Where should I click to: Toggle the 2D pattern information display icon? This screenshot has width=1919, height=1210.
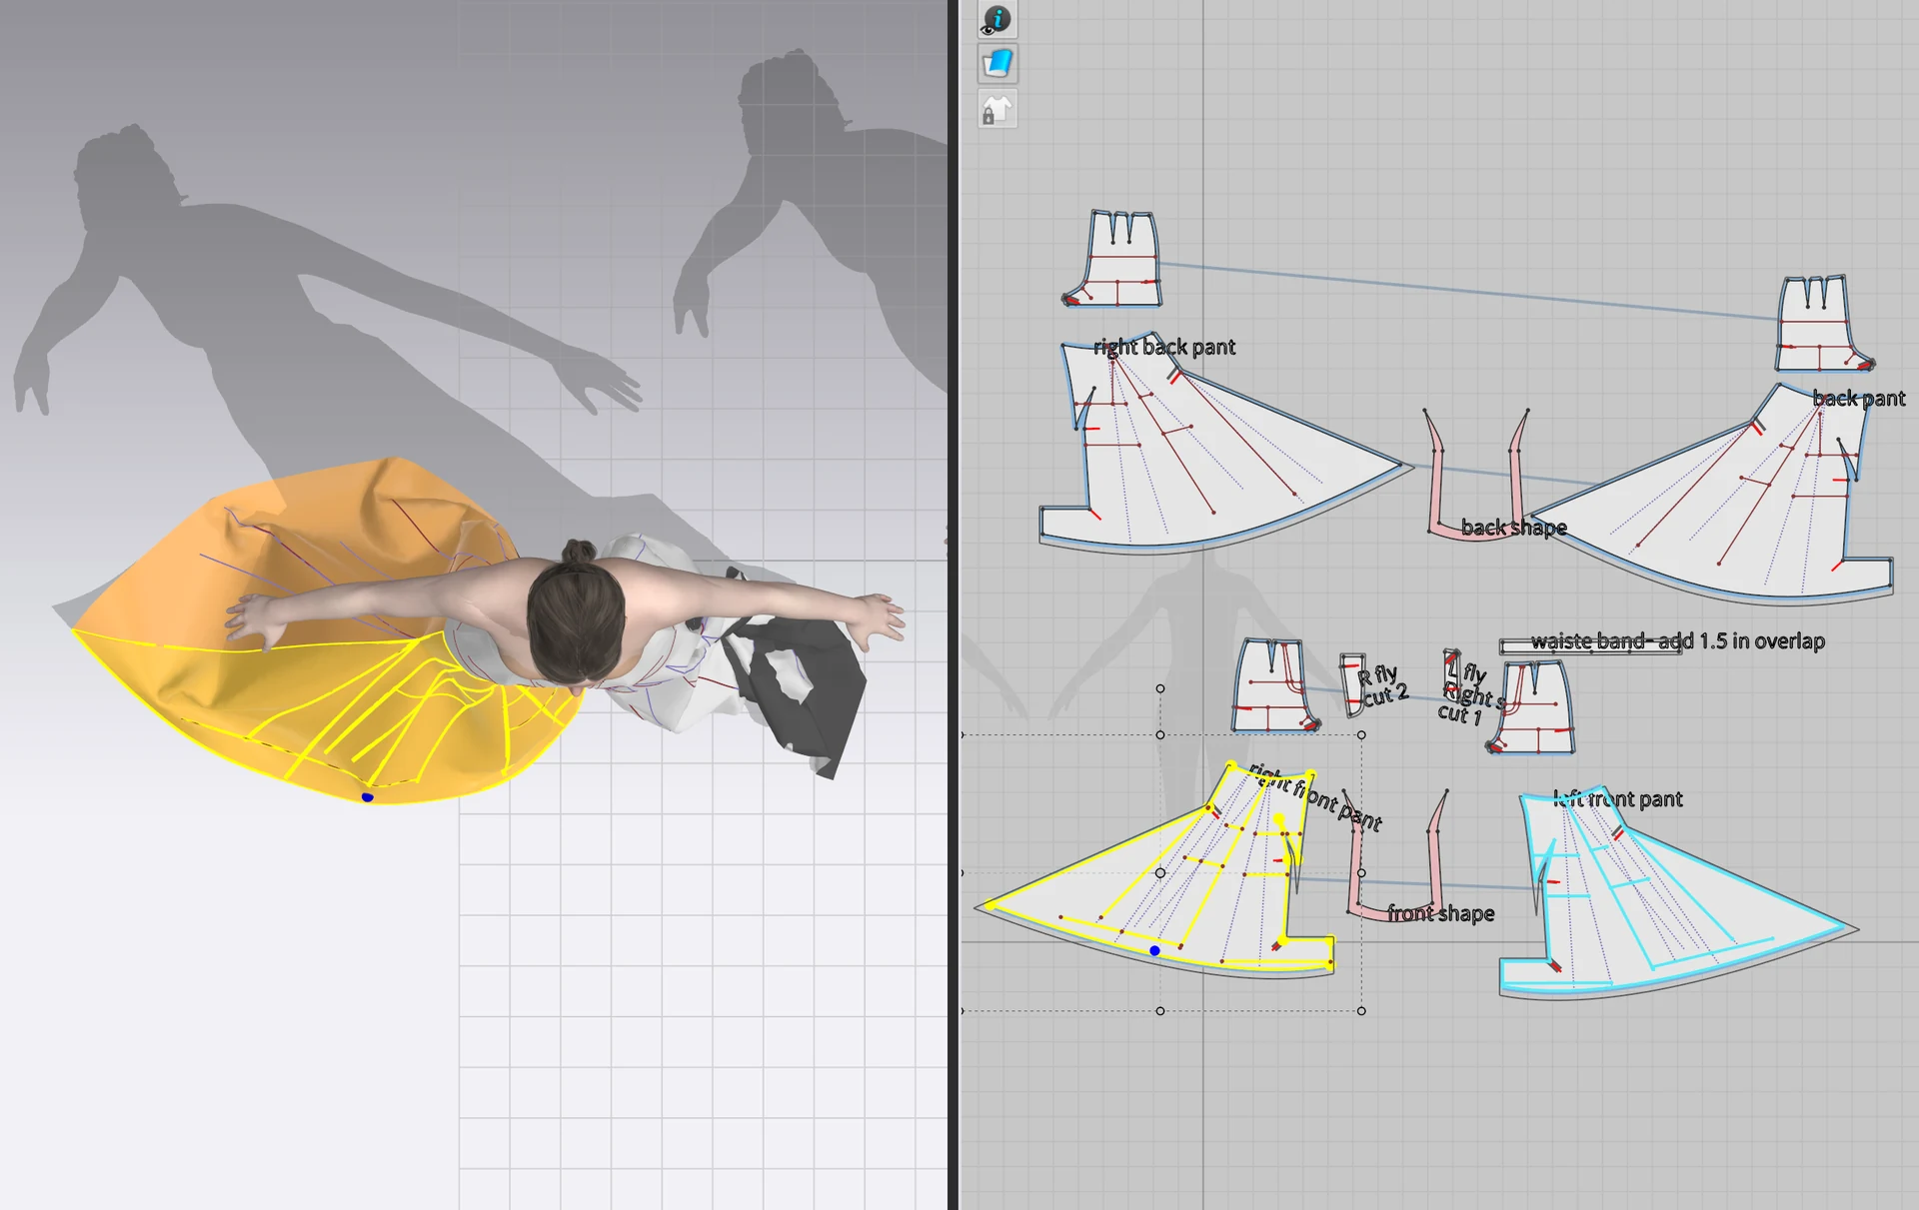[997, 19]
